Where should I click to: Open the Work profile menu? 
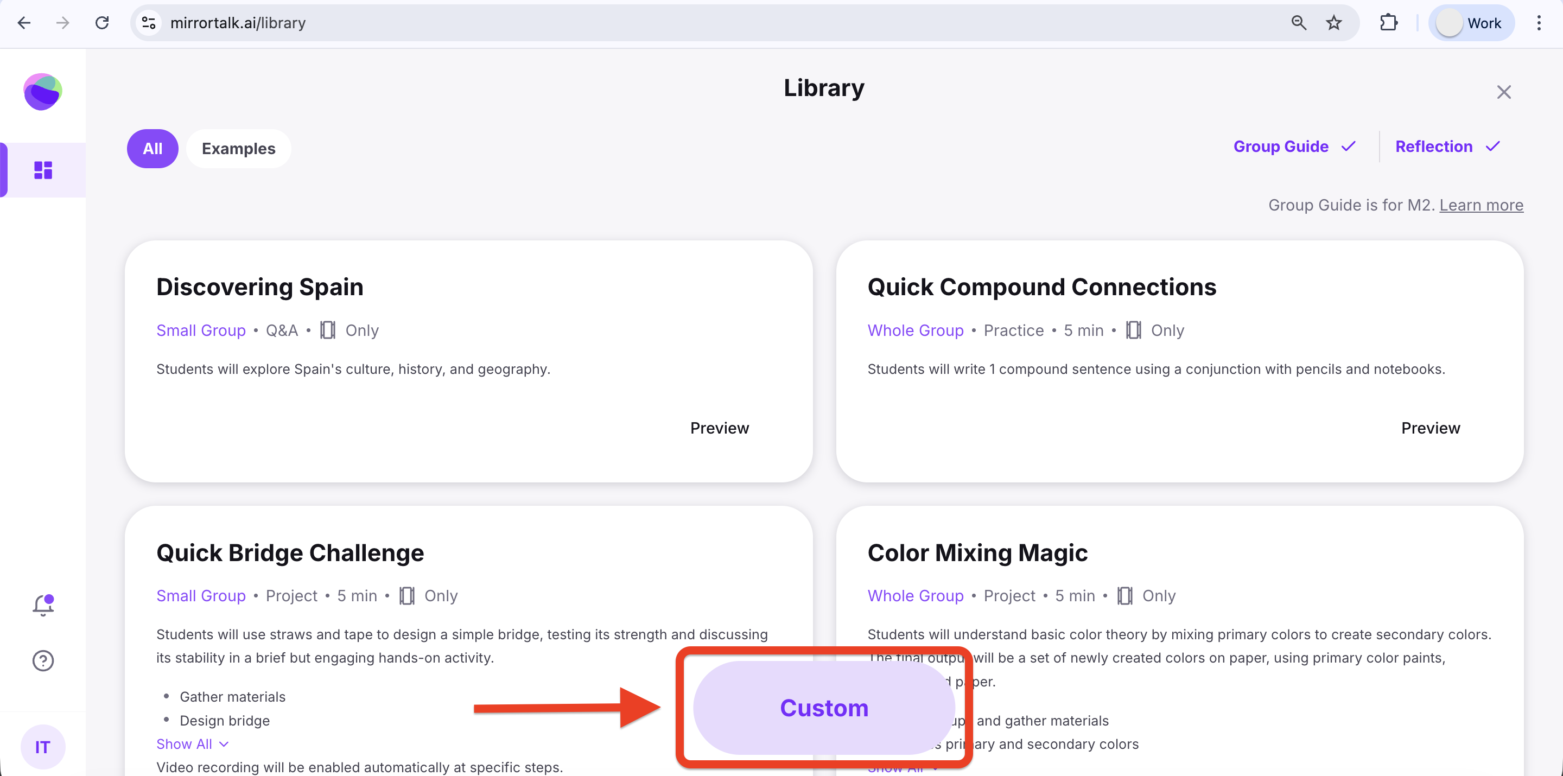click(x=1470, y=23)
